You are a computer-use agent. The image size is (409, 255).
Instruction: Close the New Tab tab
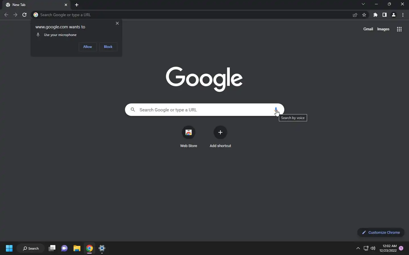point(66,5)
